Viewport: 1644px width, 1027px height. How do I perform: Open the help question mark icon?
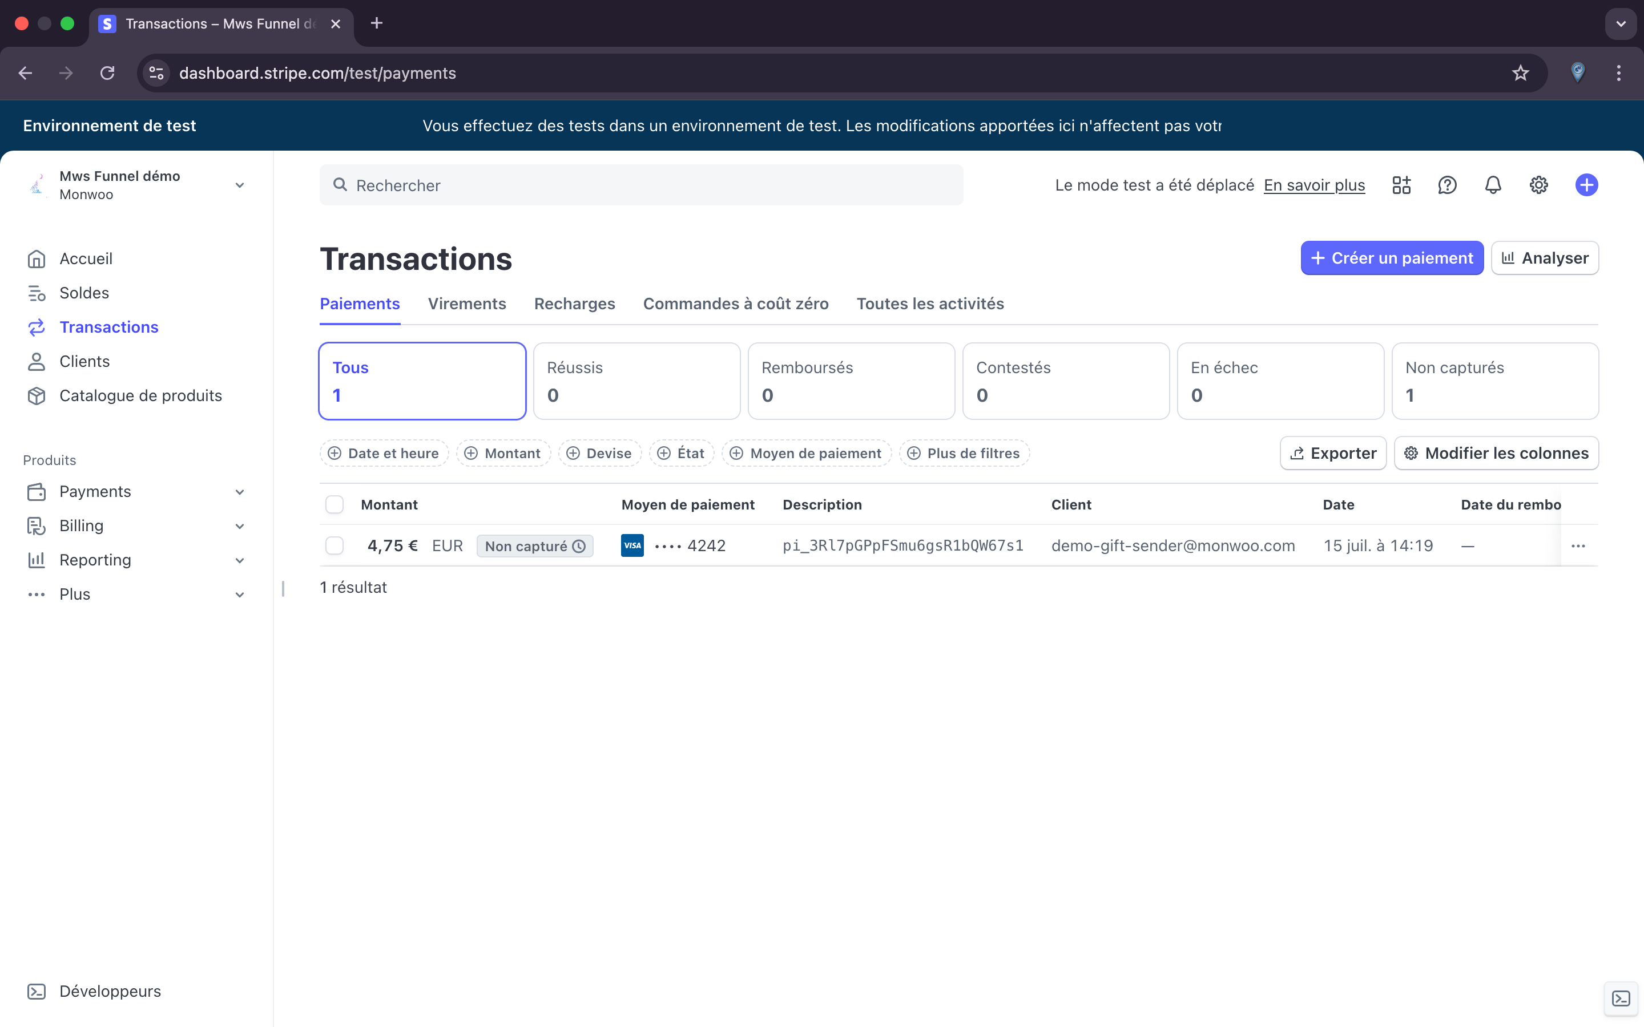pos(1447,185)
